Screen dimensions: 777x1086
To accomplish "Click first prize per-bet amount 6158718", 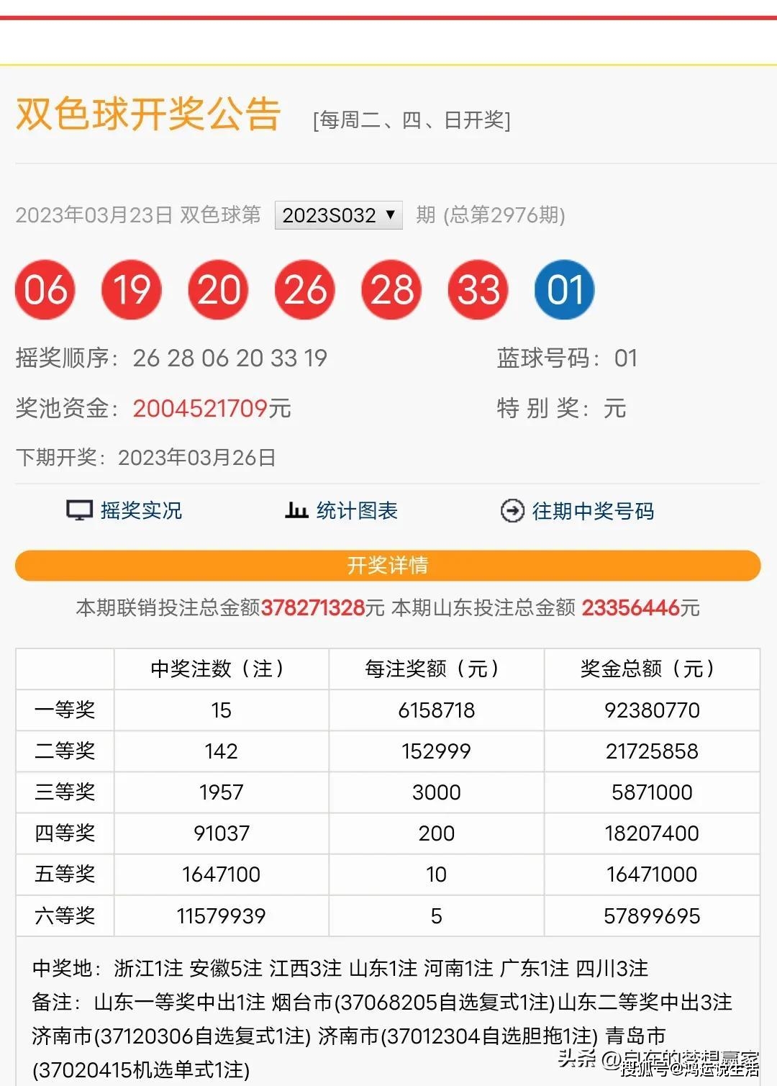I will [x=437, y=710].
